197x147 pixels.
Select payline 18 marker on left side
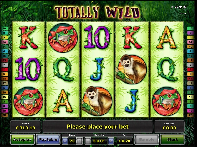click(x=4, y=28)
